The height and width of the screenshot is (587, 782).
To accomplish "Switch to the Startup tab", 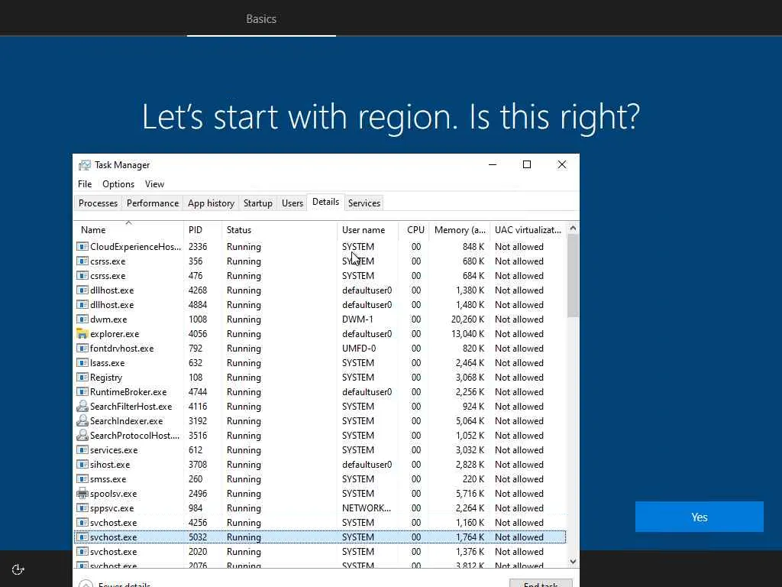I will [258, 203].
